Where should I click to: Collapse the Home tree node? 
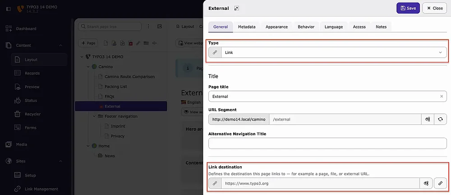tap(88, 146)
